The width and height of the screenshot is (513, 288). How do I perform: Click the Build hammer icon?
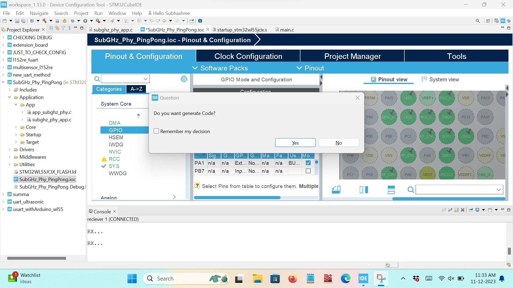click(x=44, y=21)
